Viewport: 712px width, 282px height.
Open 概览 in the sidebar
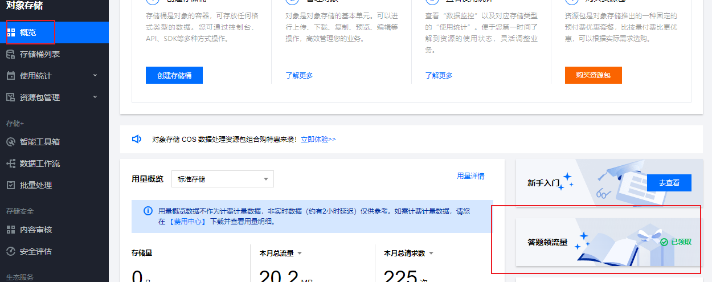click(54, 32)
